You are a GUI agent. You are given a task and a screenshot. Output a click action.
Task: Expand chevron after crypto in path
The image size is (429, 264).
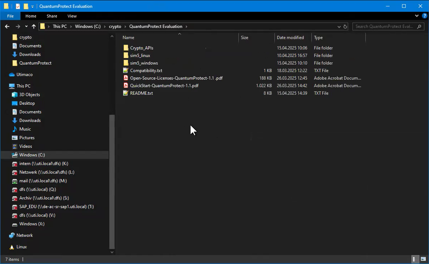point(125,26)
